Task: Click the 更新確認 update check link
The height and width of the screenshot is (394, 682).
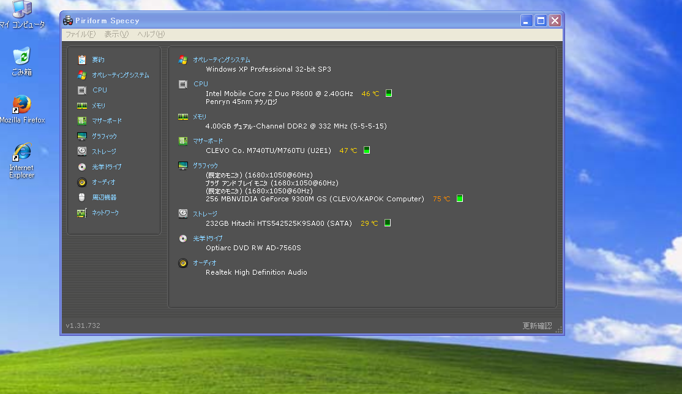Action: pyautogui.click(x=537, y=325)
